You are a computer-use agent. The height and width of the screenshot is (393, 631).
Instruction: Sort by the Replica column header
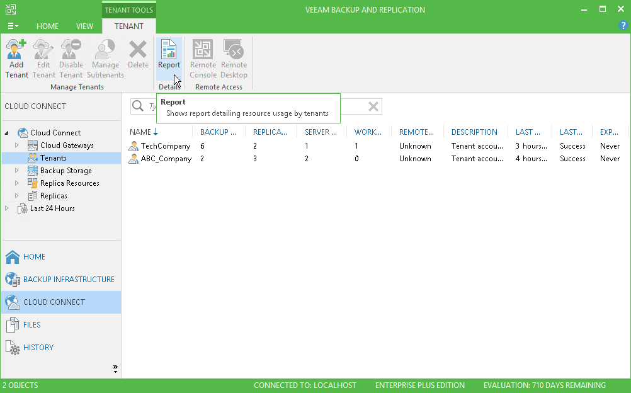point(270,132)
